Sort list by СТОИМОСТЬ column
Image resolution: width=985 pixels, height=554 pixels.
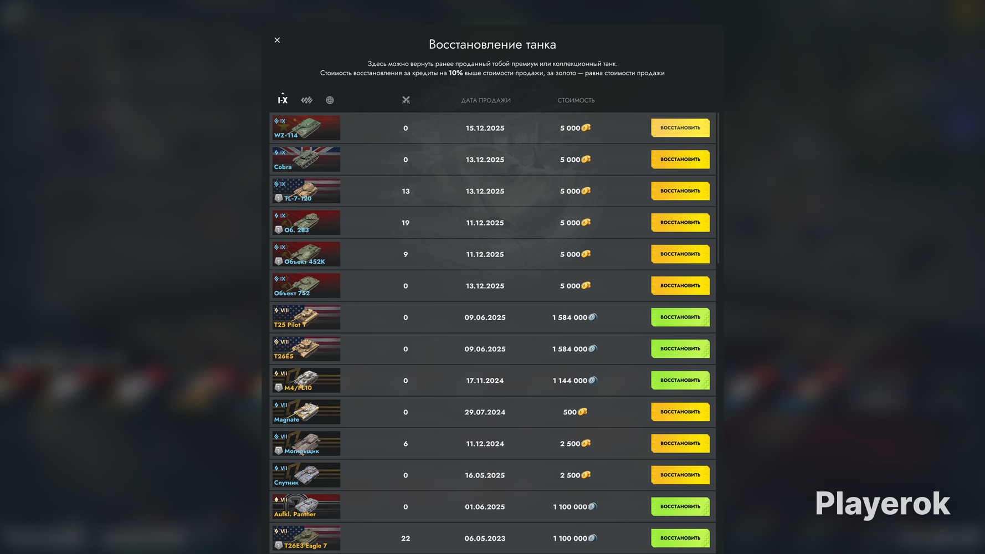(576, 100)
